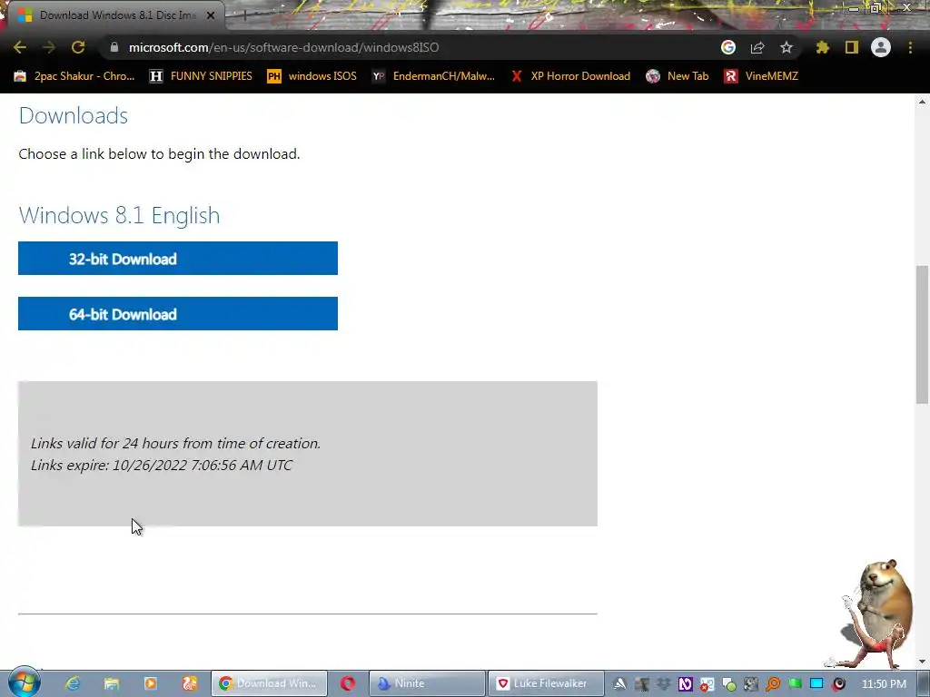The image size is (930, 697).
Task: Share this page using the share icon
Action: tap(757, 47)
